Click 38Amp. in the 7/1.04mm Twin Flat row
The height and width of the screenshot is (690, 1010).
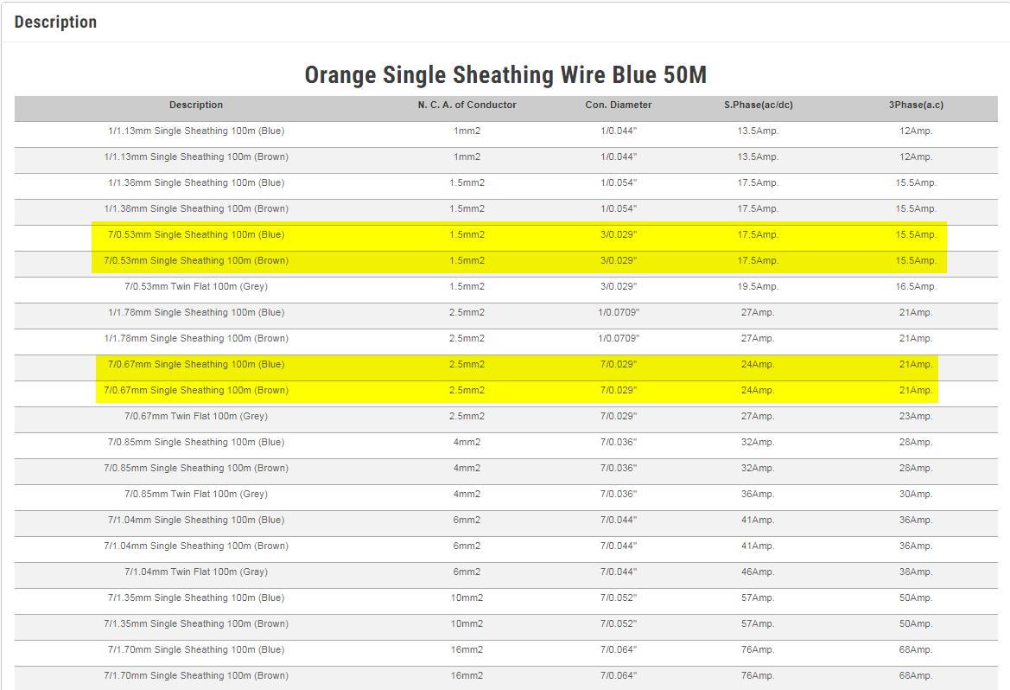[916, 572]
